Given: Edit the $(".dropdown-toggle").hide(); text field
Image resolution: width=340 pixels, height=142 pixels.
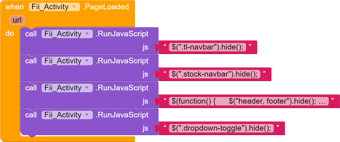Looking at the screenshot, I should point(221,128).
